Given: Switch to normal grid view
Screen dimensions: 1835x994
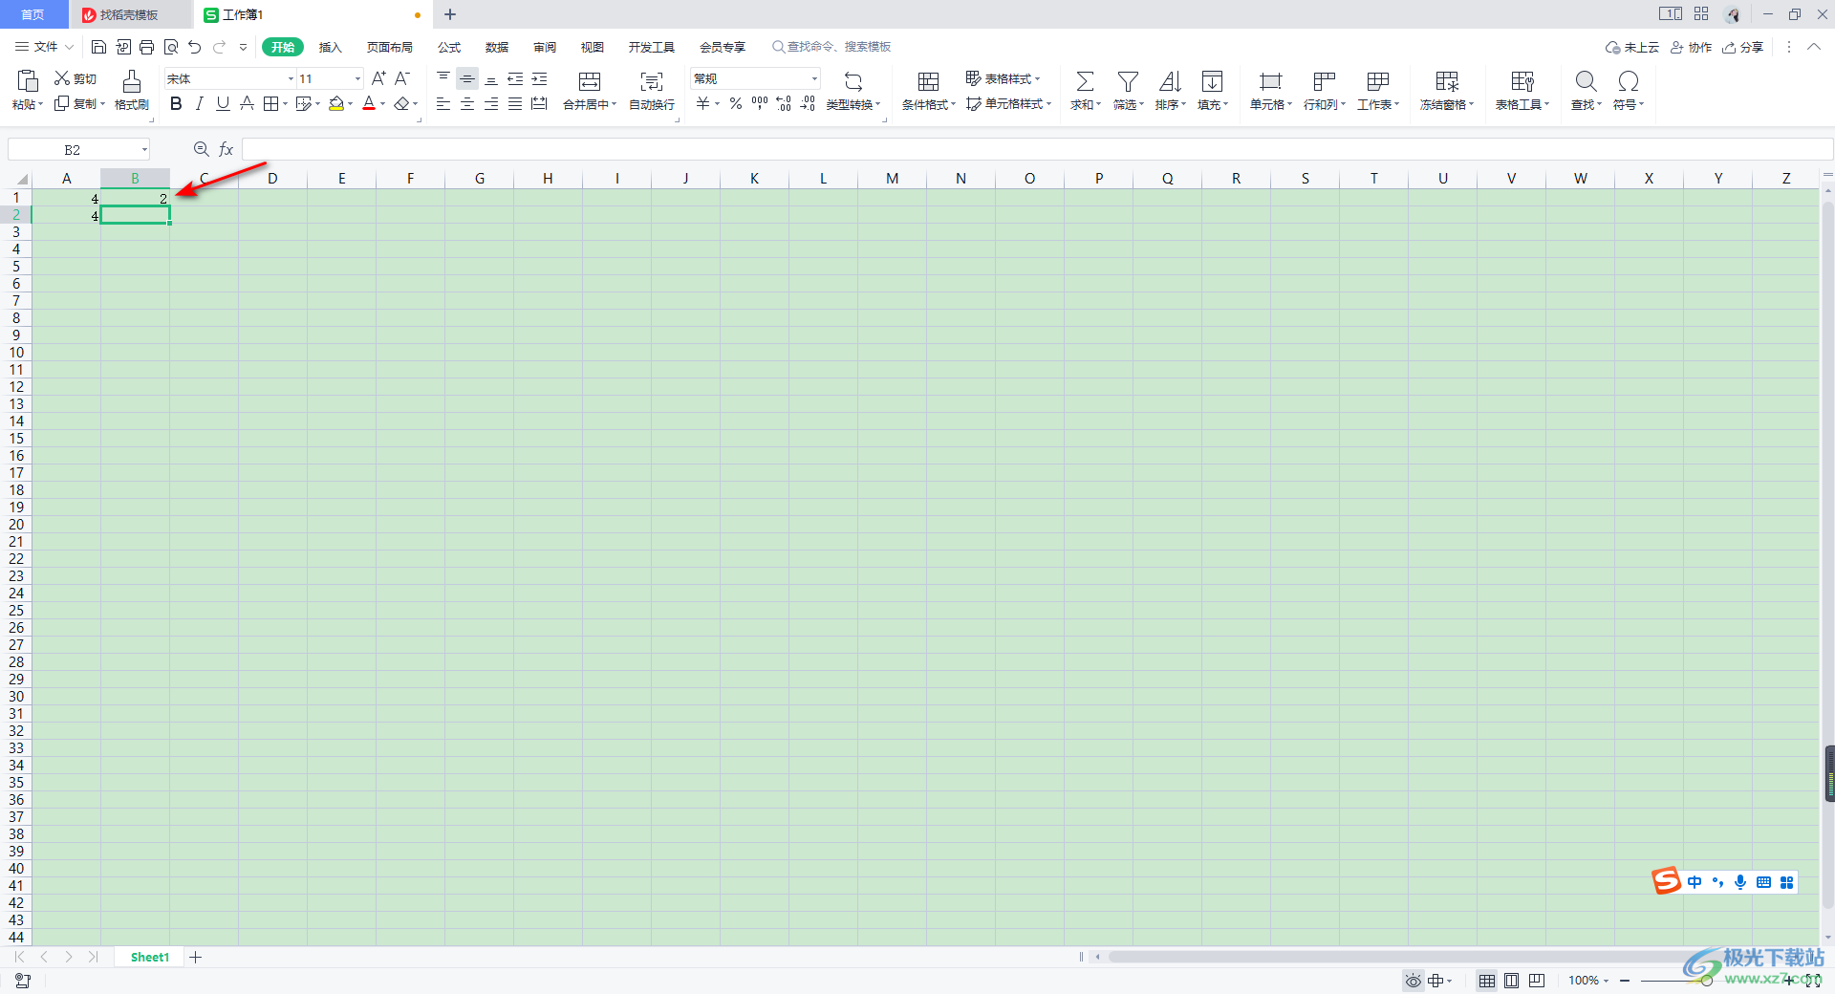Looking at the screenshot, I should click(x=1487, y=981).
